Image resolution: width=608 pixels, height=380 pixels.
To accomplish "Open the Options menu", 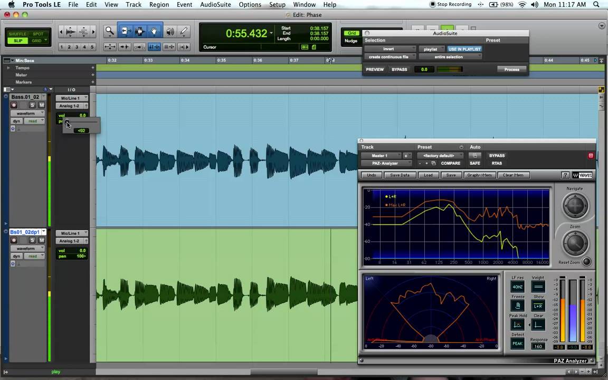I will (250, 5).
